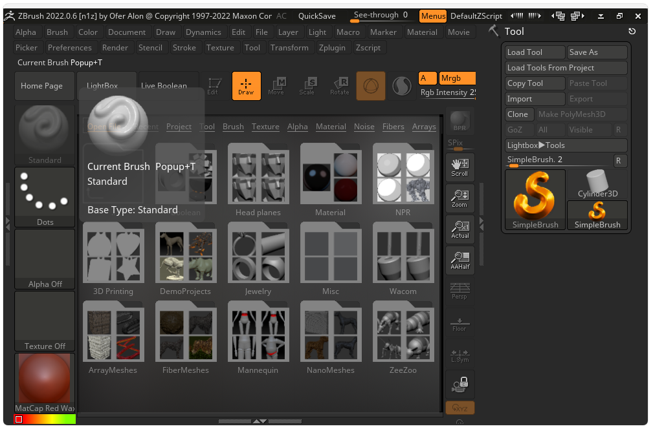653x431 pixels.
Task: Click the DefaultZScript button
Action: [476, 16]
